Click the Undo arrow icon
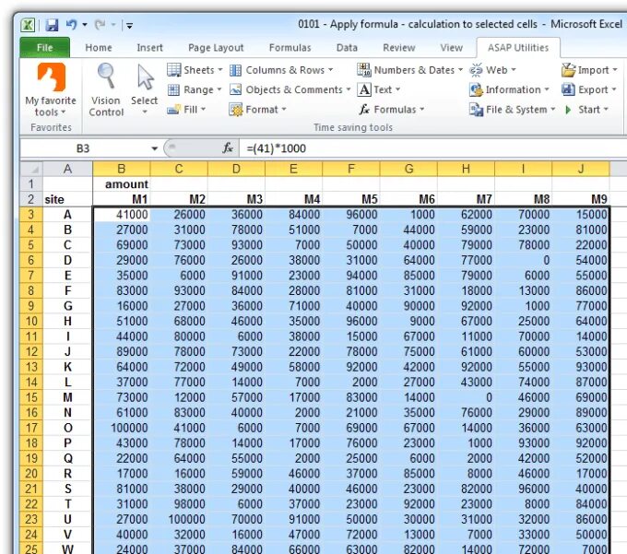The image size is (627, 554). point(72,25)
